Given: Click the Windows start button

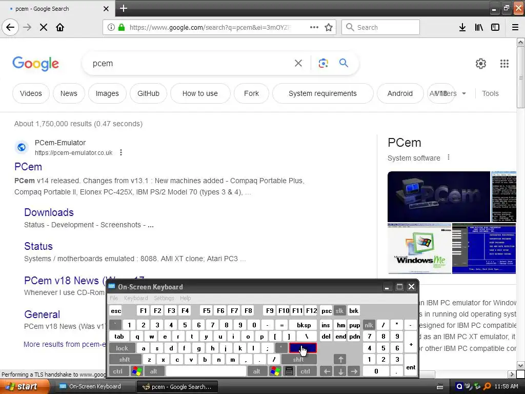Looking at the screenshot, I should (25, 387).
